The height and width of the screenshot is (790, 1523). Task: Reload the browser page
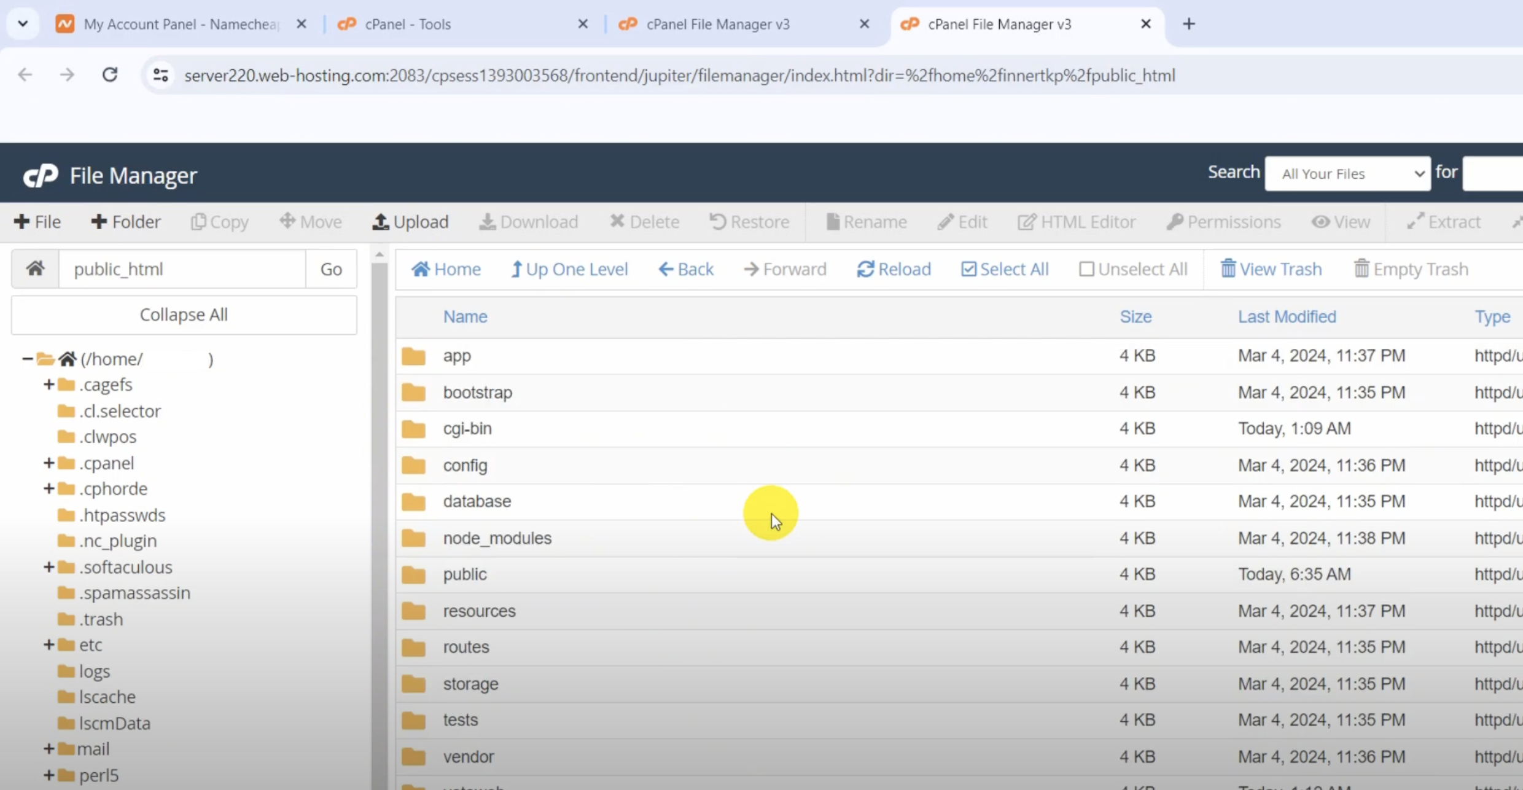coord(110,75)
